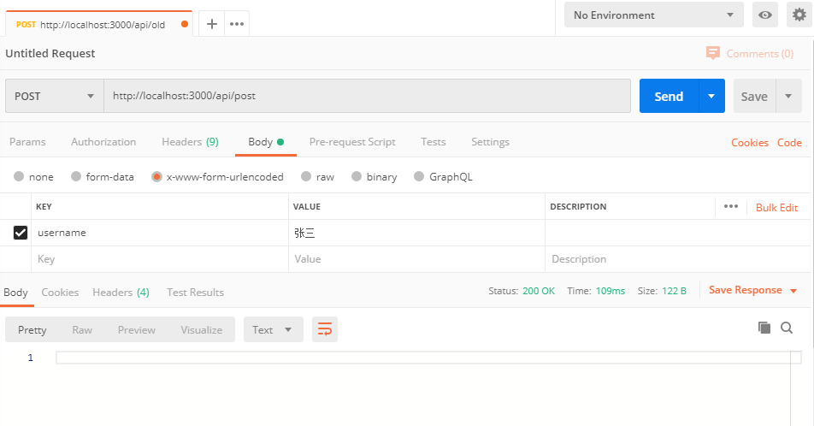Click the empty Key placeholder field
This screenshot has width=814, height=426.
coord(160,258)
